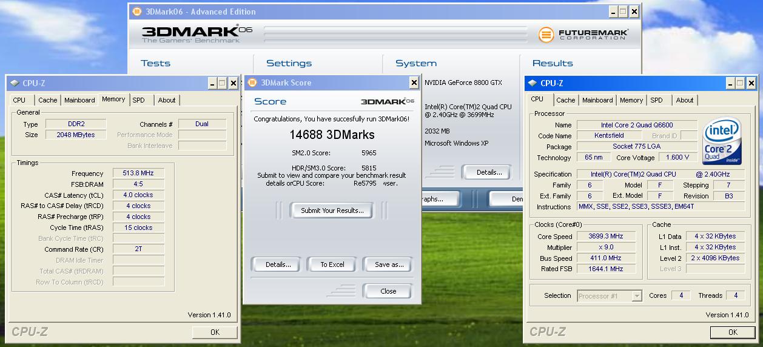Close the 3DMark06 main window
The image size is (763, 347).
[x=634, y=12]
